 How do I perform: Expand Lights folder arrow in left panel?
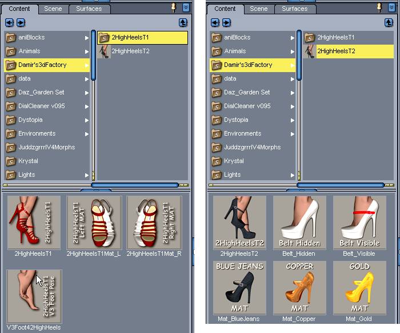point(87,175)
